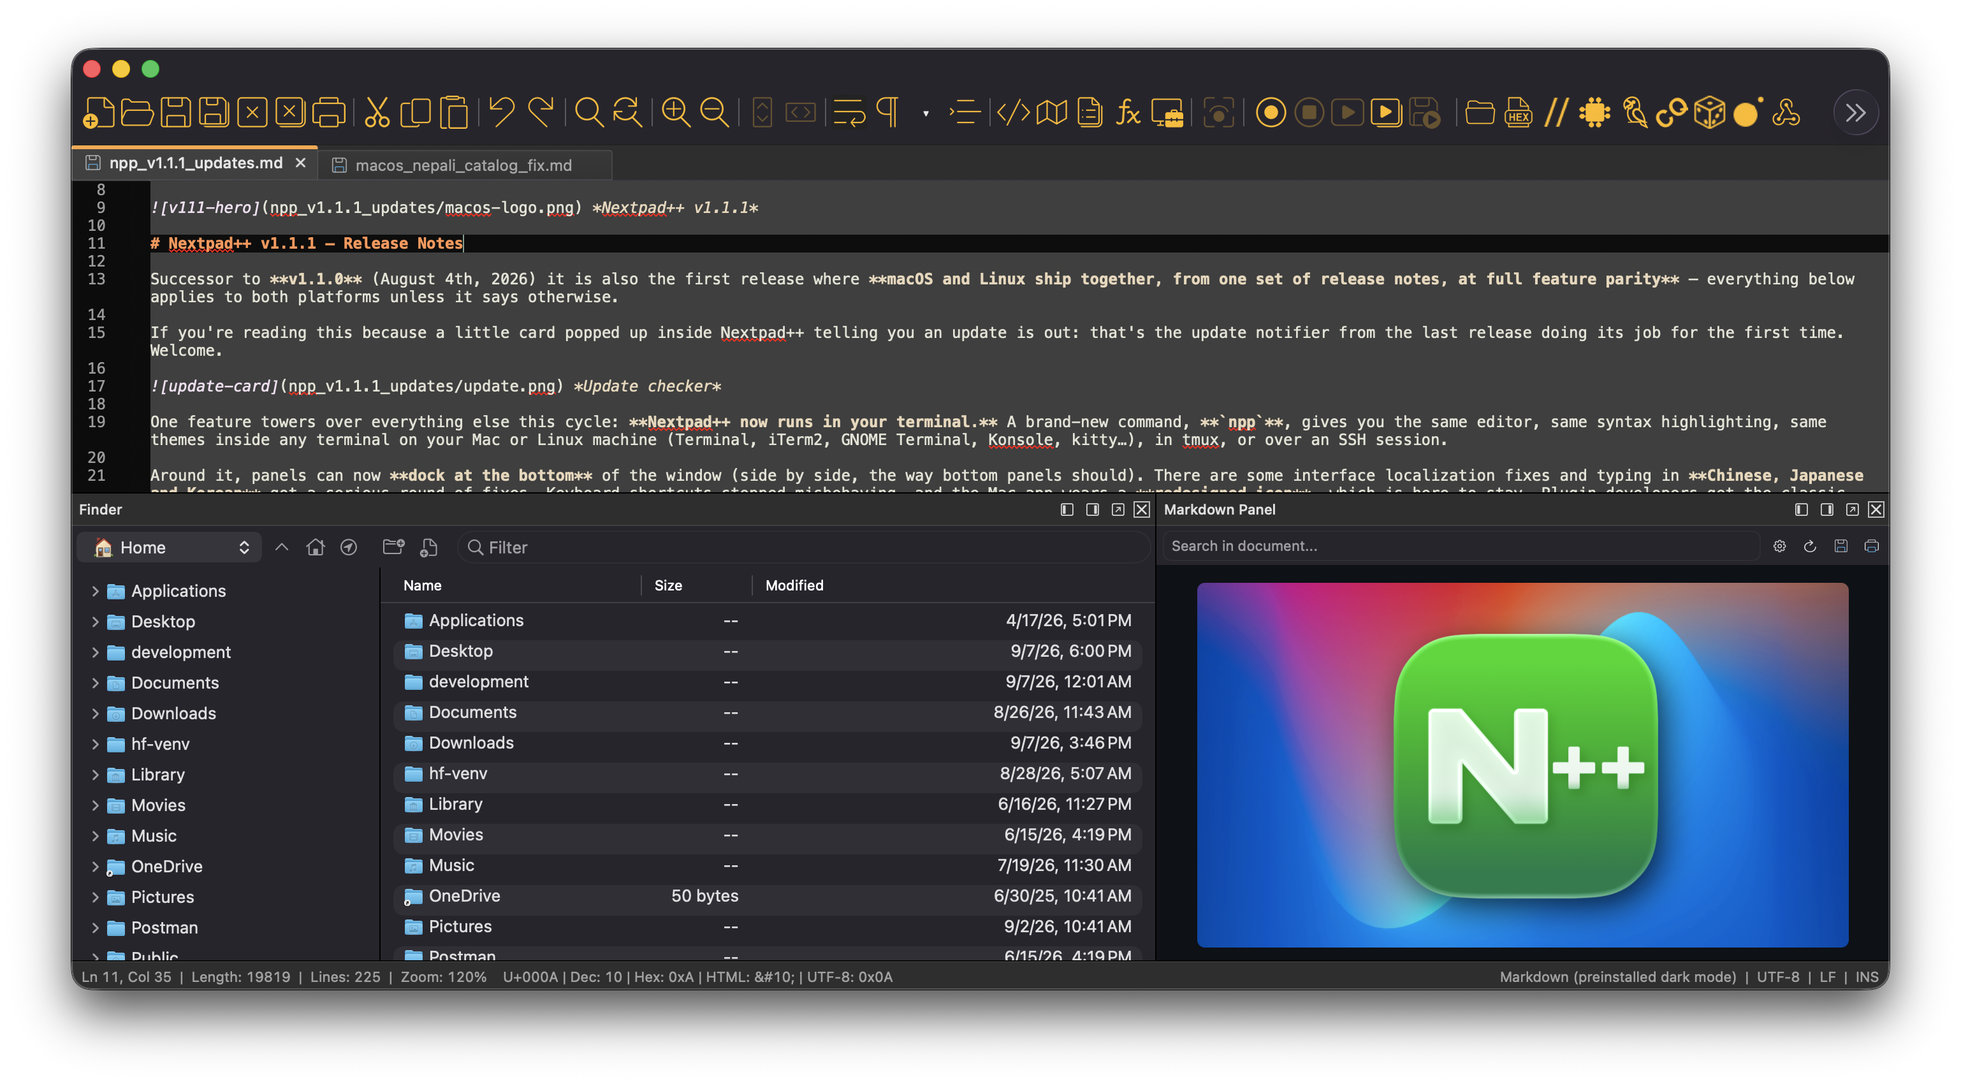Viewport: 1961px width, 1084px height.
Task: Go to the home folder in Finder panel
Action: (315, 547)
